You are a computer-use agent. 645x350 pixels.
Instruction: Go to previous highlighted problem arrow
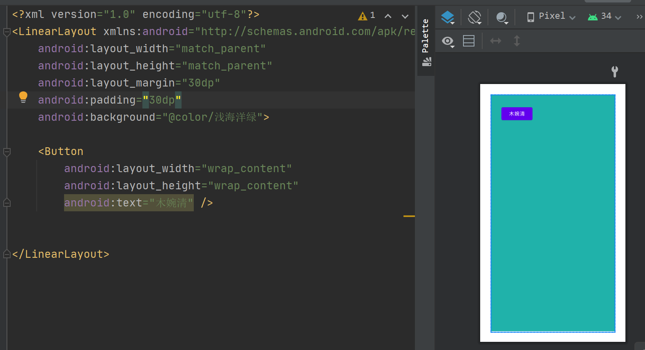388,16
